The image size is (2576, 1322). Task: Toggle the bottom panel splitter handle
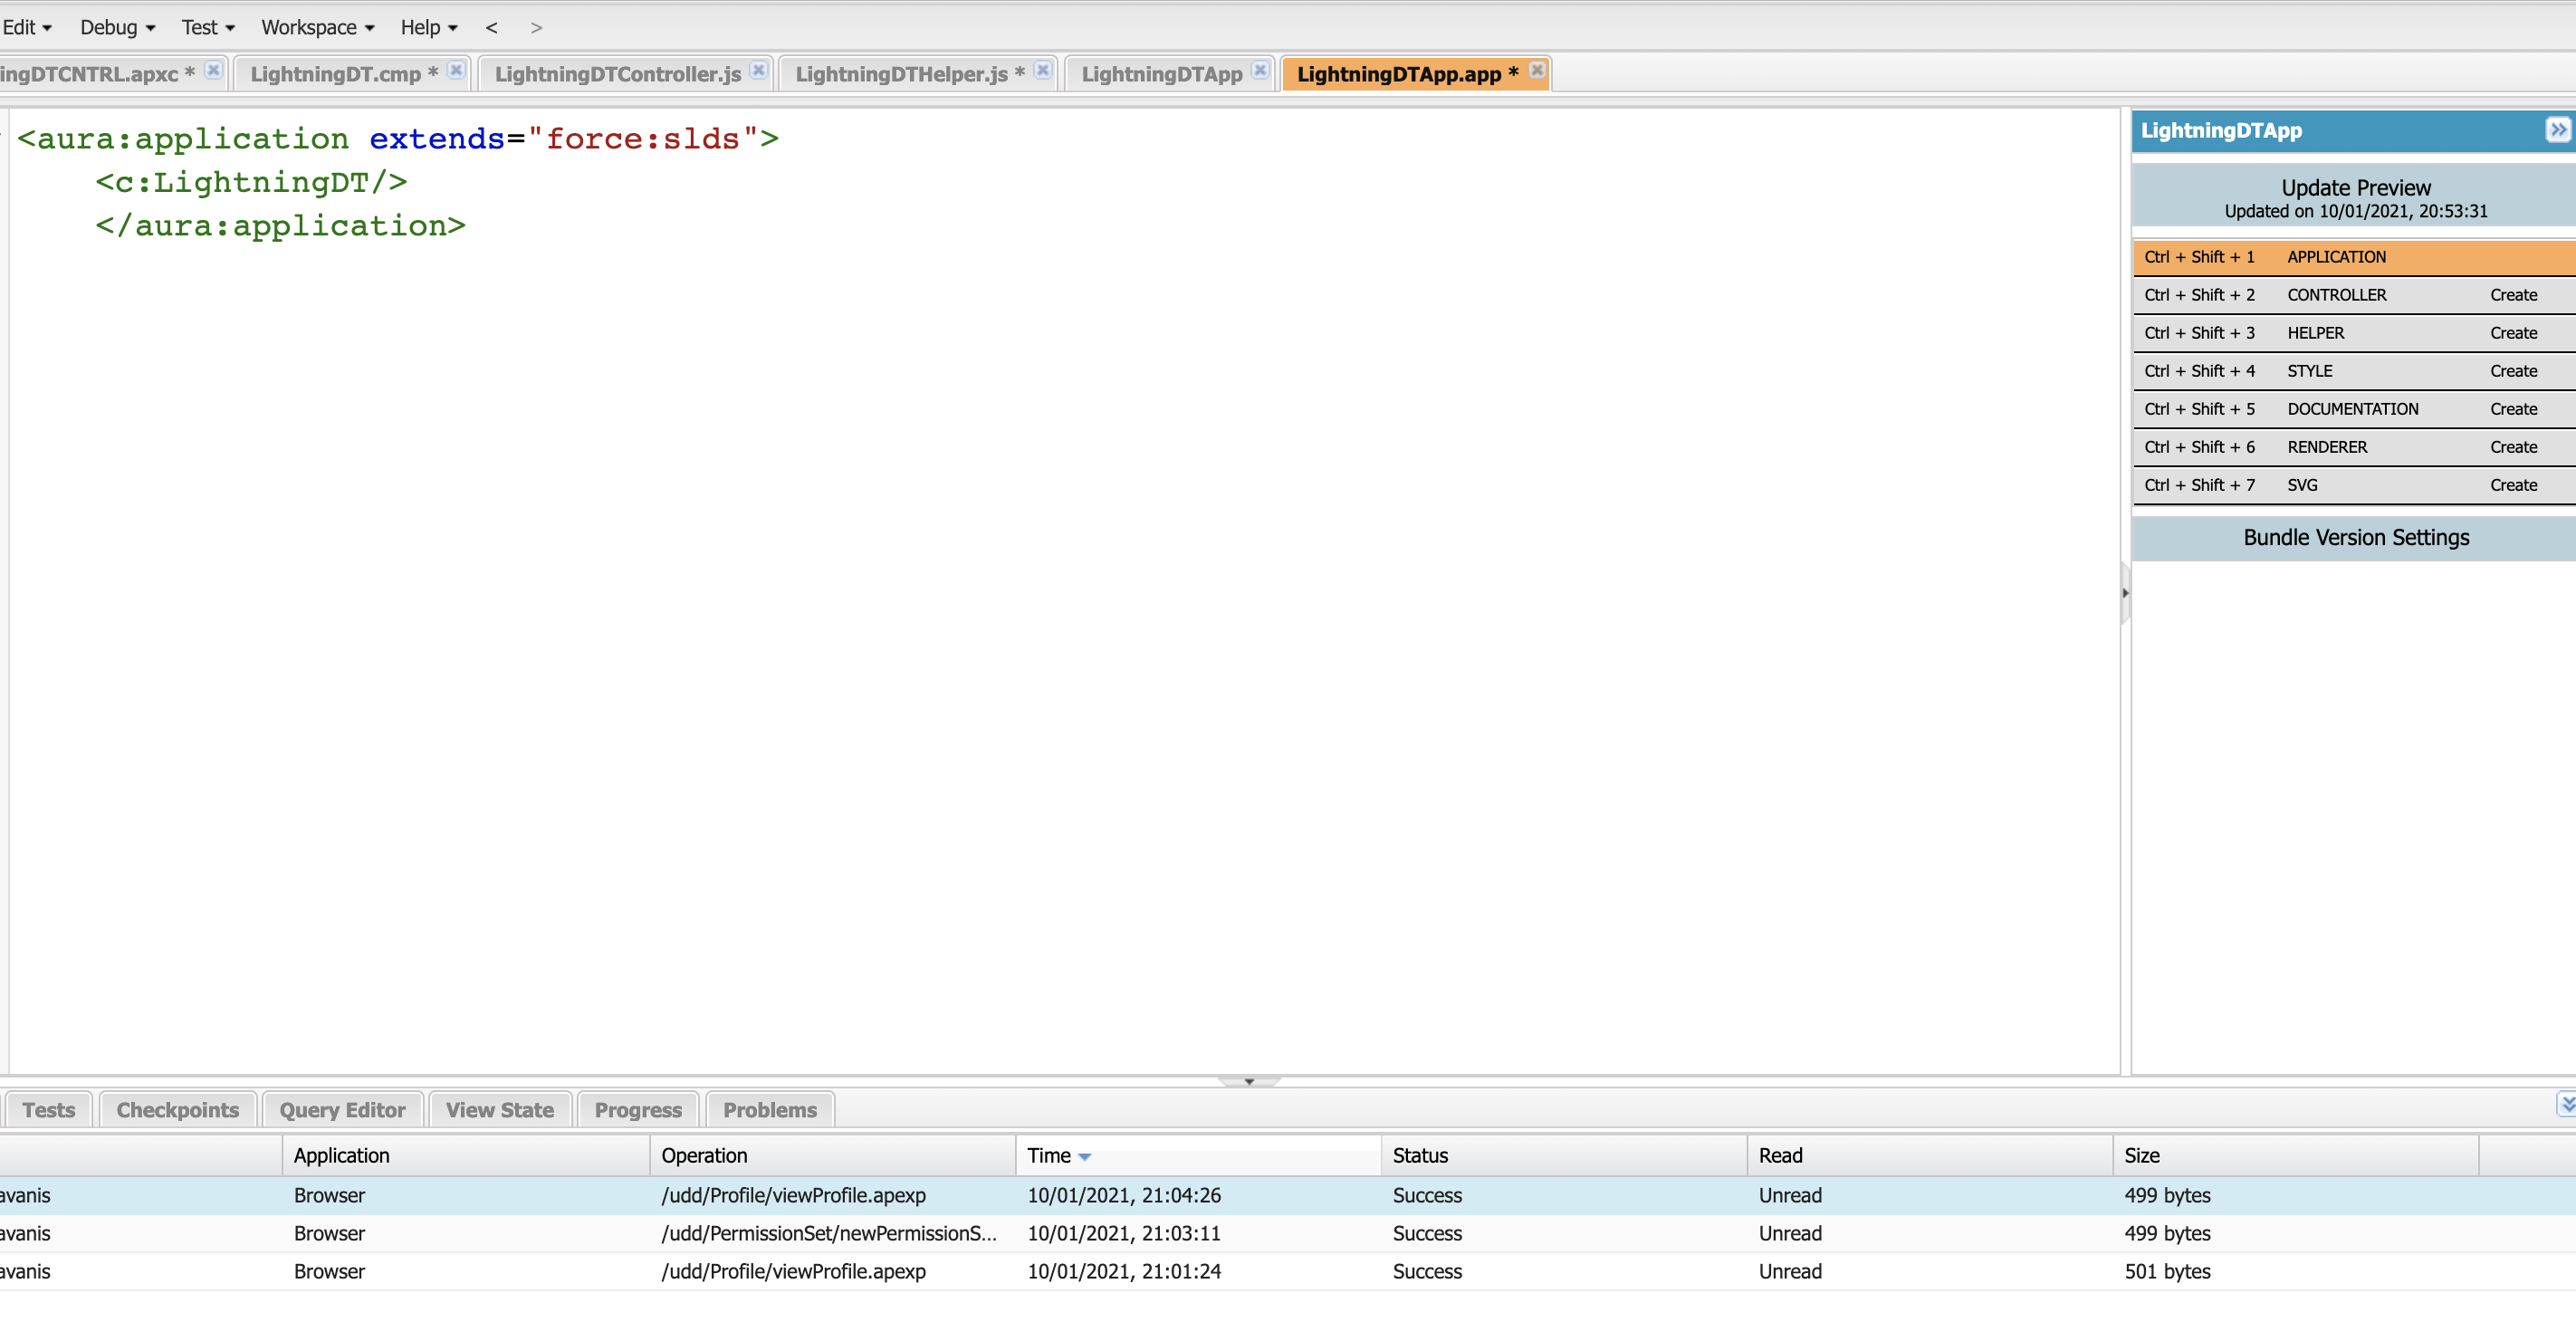point(1249,1081)
